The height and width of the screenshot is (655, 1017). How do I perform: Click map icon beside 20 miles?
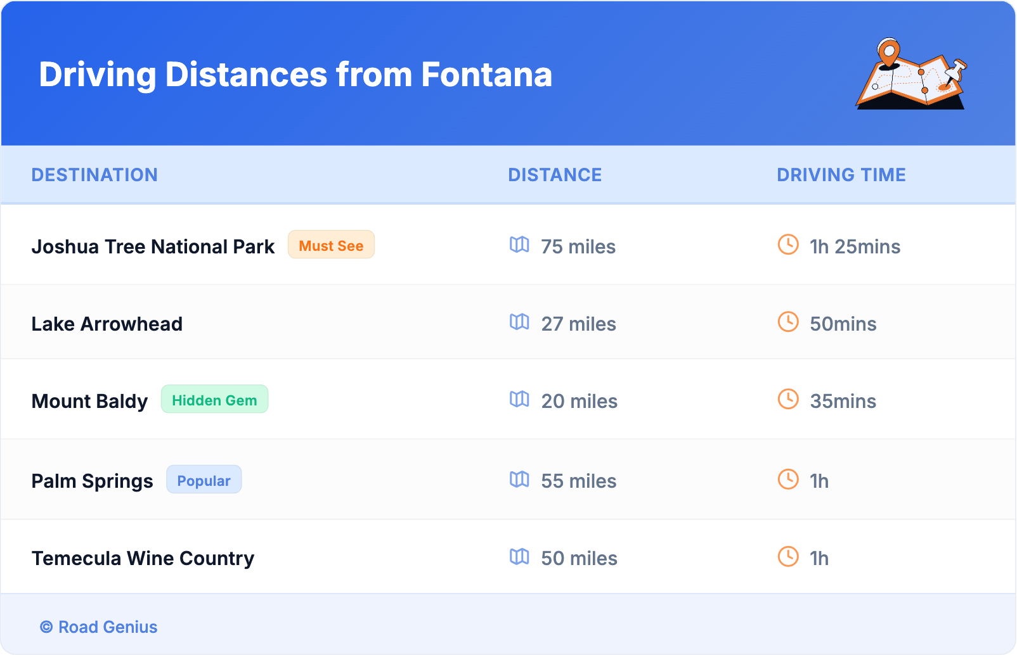(519, 399)
